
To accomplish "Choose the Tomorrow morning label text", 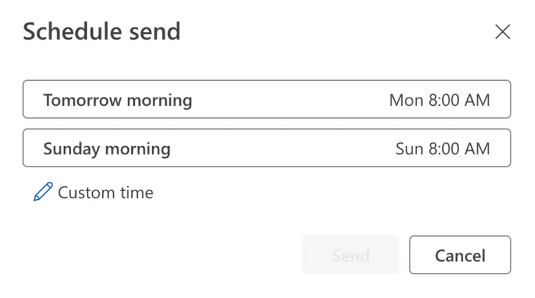I will click(x=118, y=101).
